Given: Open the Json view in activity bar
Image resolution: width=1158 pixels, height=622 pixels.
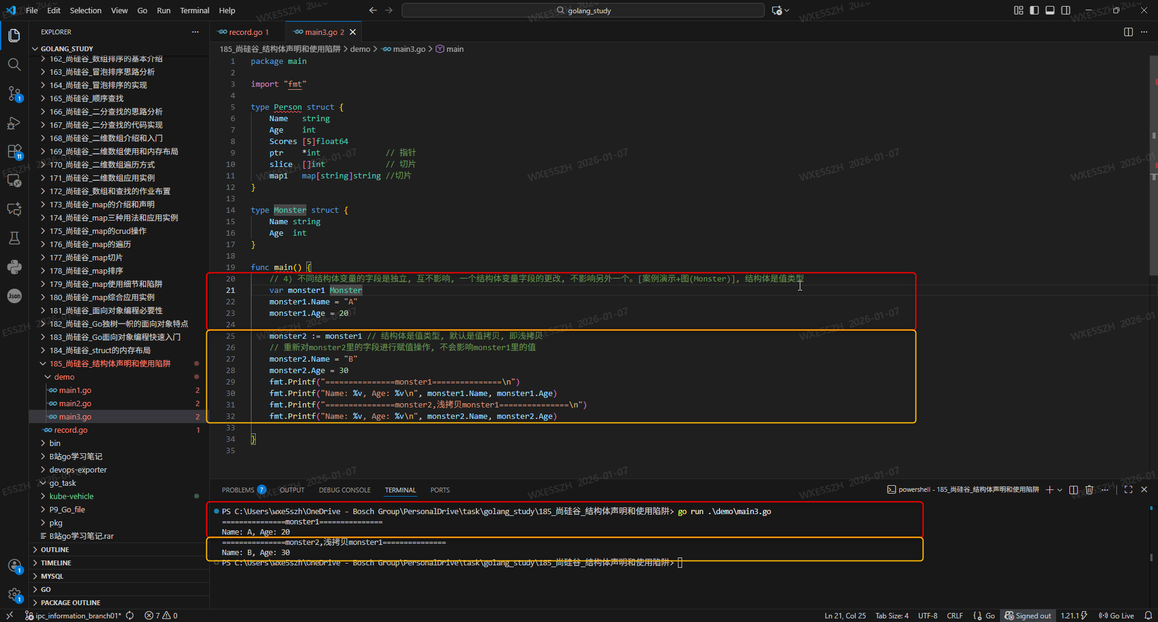Looking at the screenshot, I should (x=14, y=296).
